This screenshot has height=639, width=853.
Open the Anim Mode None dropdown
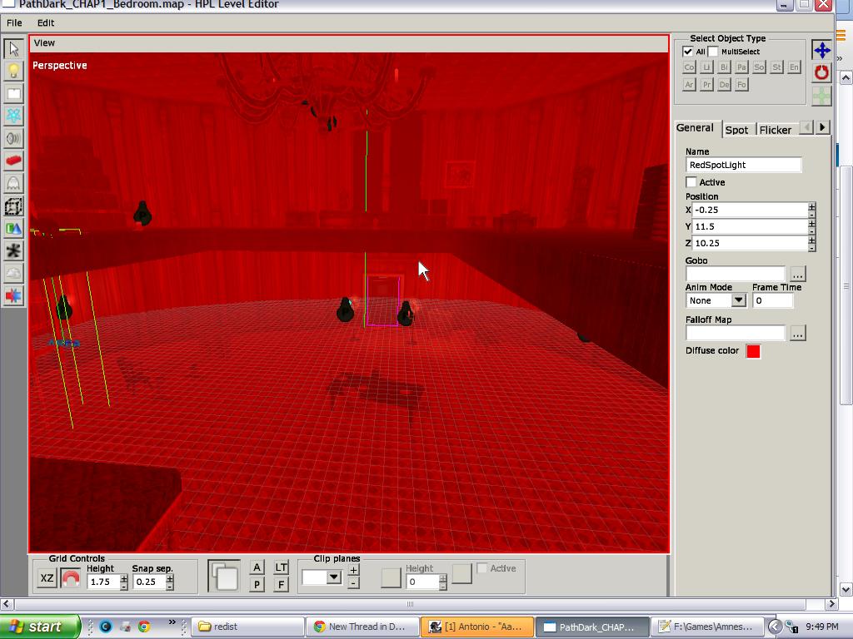[716, 300]
